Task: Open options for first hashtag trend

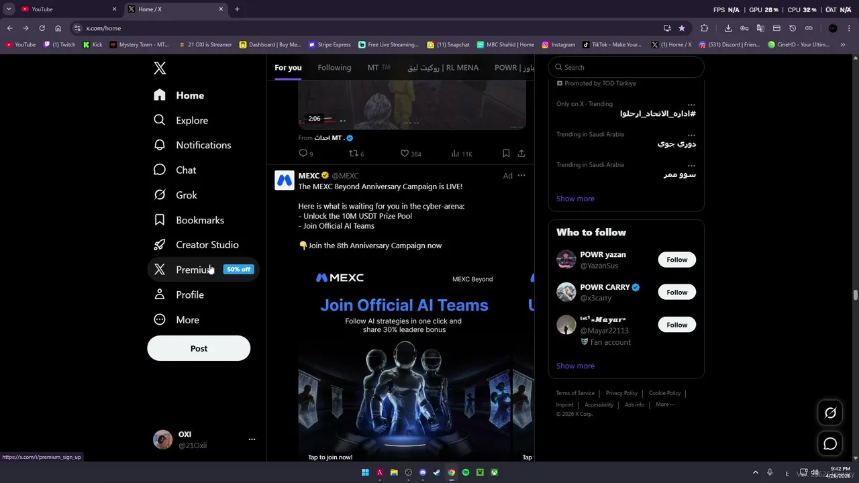Action: [691, 105]
